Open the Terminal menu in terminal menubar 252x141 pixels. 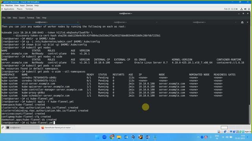click(30, 18)
